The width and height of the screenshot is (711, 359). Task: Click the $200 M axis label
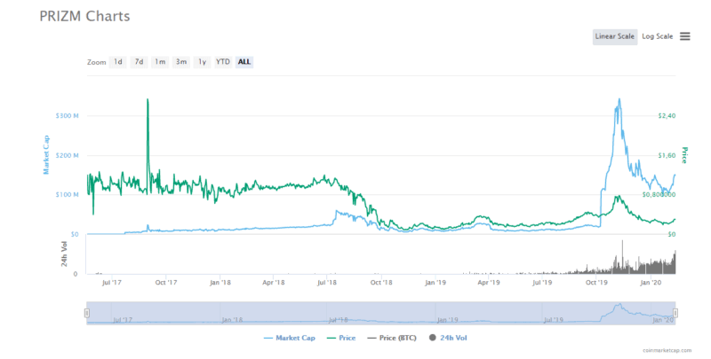(x=68, y=155)
